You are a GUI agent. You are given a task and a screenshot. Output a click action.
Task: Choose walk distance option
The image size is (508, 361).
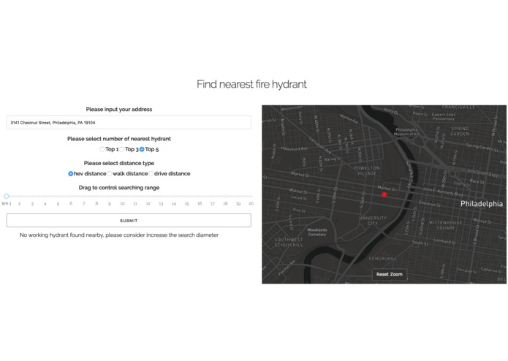click(110, 174)
